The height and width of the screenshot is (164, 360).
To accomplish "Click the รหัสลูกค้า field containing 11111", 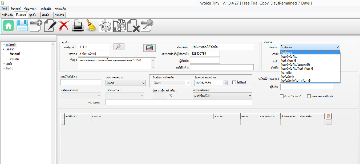I will pyautogui.click(x=94, y=47).
